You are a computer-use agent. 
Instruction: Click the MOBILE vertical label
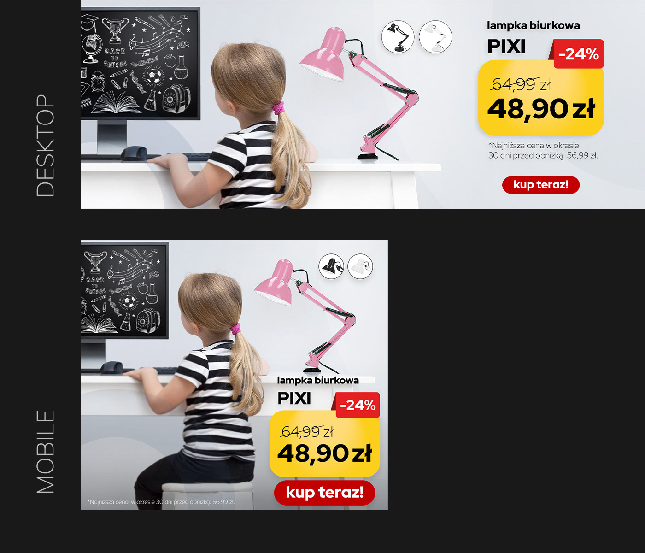pyautogui.click(x=45, y=452)
